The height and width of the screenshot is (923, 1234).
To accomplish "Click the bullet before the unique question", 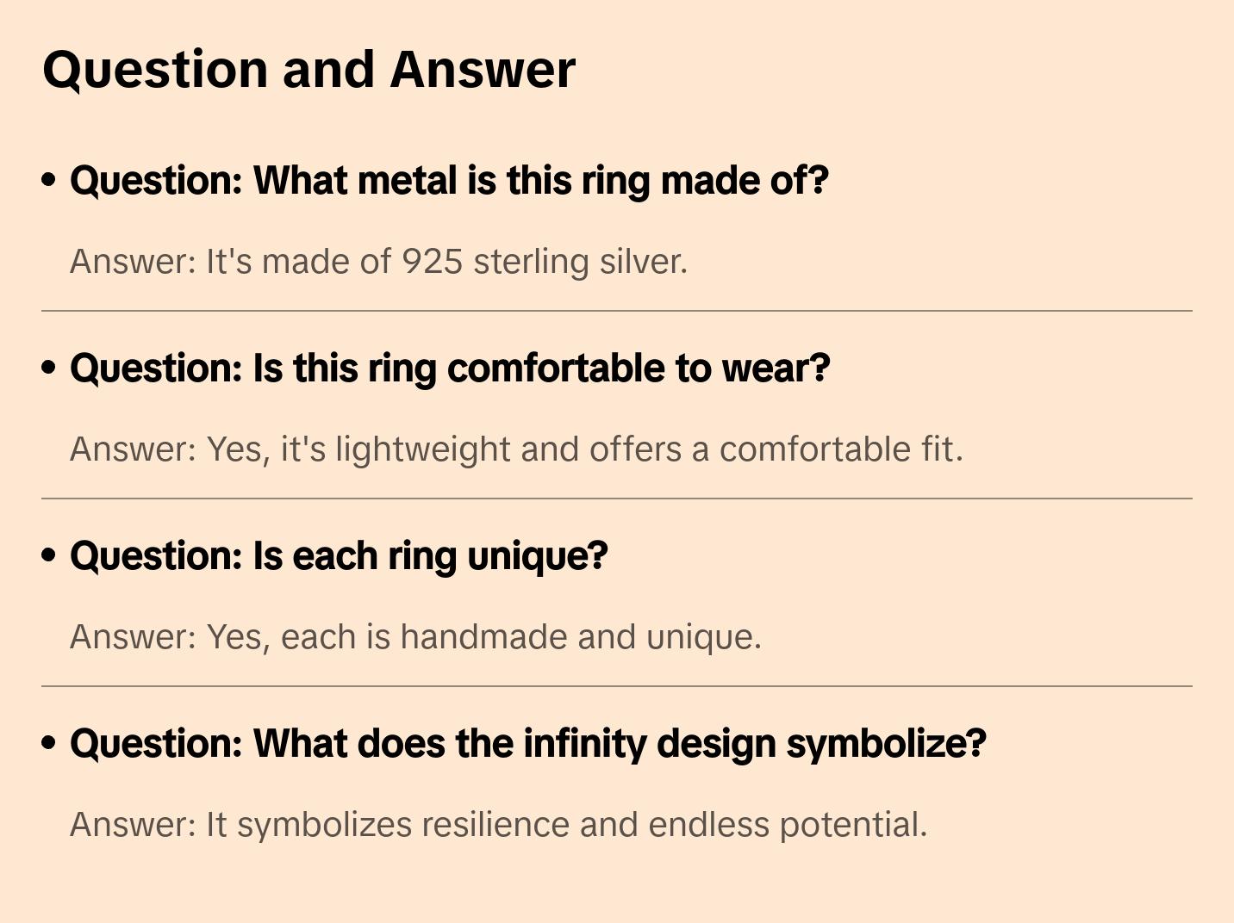I will pyautogui.click(x=49, y=555).
